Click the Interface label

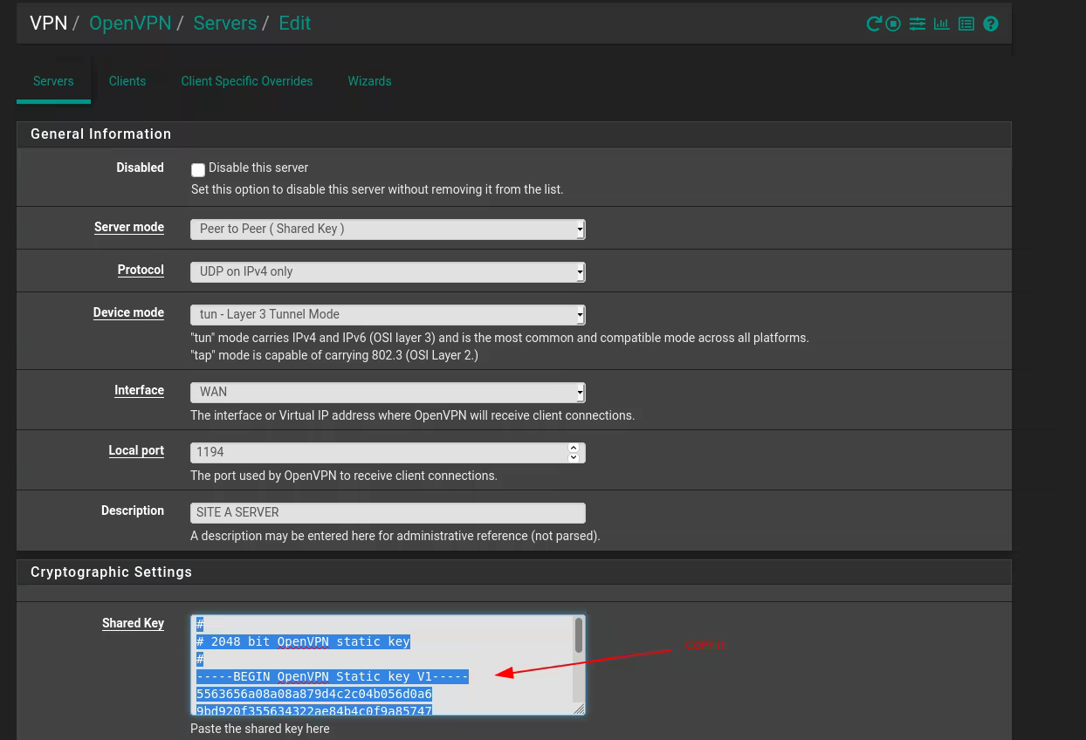(139, 390)
